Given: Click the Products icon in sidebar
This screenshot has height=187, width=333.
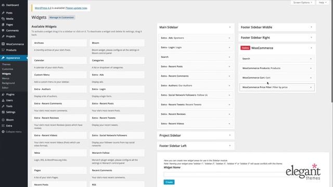Looking at the screenshot, I should 3,50.
